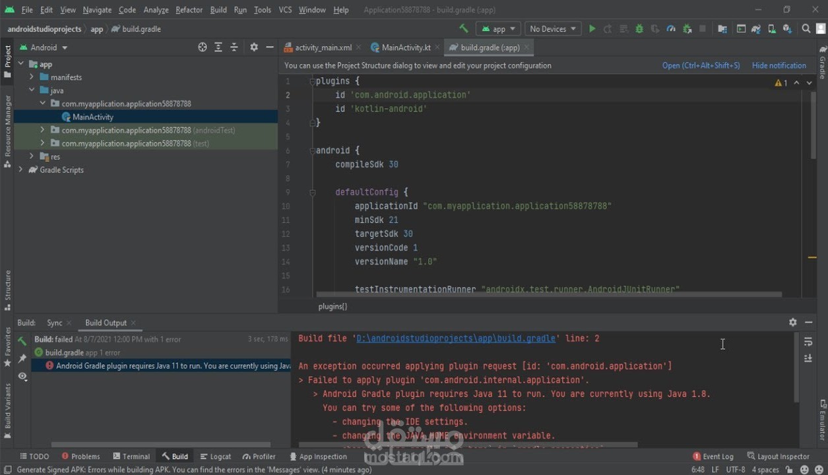Open the Terminal tool window
This screenshot has width=828, height=475.
pos(131,456)
